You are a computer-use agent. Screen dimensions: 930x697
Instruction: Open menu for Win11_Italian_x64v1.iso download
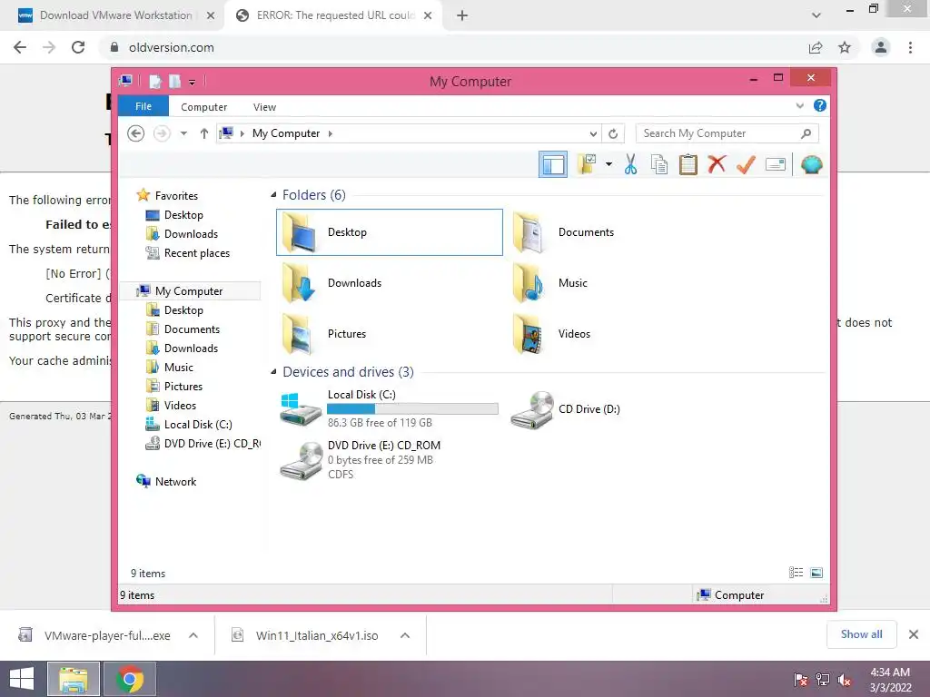pyautogui.click(x=404, y=635)
